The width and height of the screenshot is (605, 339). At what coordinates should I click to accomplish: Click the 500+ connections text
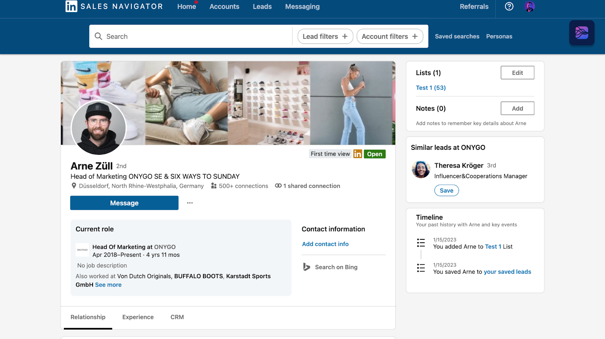point(244,186)
